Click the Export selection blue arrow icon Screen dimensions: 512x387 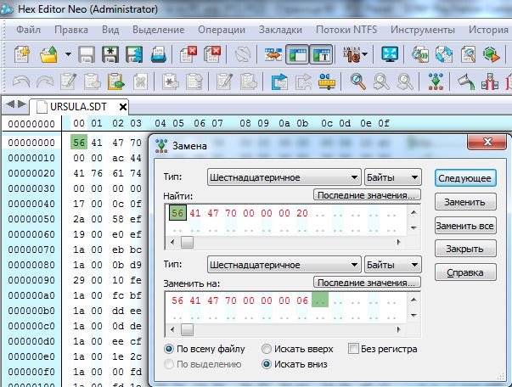click(x=279, y=81)
